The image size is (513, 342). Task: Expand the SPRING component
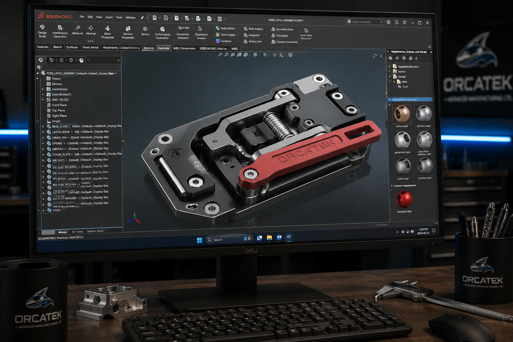43,143
